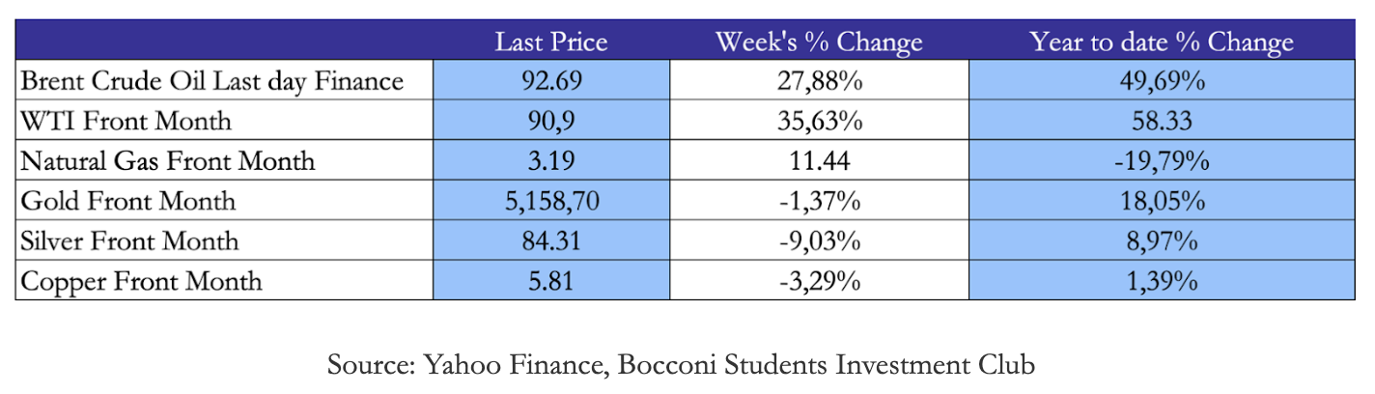This screenshot has height=394, width=1375.
Task: Click the Last Price column header
Action: [551, 42]
